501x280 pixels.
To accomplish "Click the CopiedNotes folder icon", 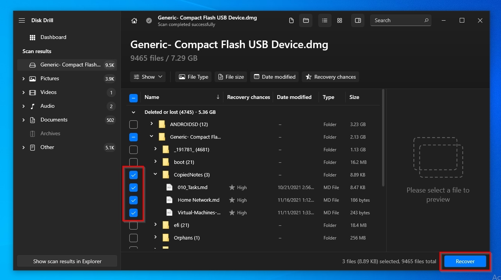I will [x=166, y=175].
